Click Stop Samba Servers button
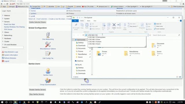 37,94
